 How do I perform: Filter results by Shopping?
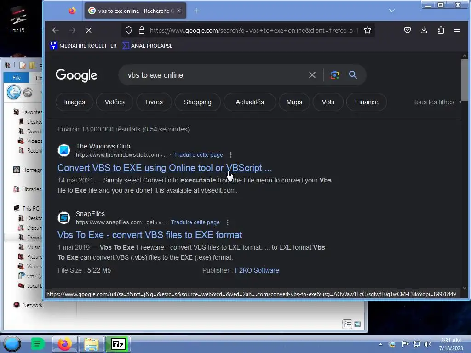tap(198, 102)
